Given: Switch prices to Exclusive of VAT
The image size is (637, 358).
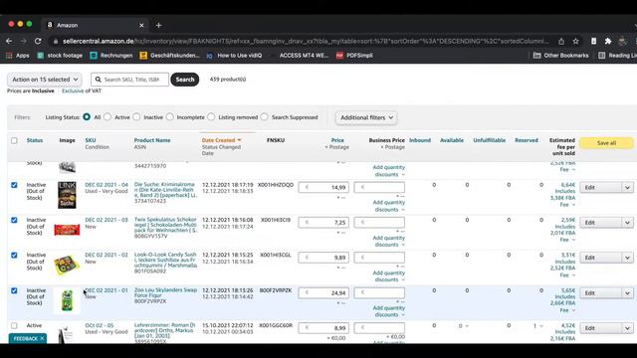Looking at the screenshot, I should [73, 90].
